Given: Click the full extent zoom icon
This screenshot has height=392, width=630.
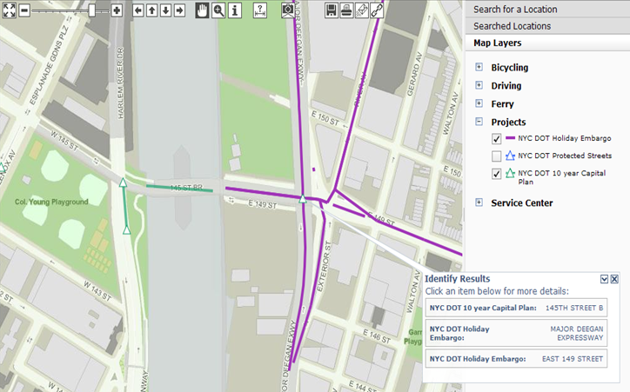Looking at the screenshot, I should 10,10.
